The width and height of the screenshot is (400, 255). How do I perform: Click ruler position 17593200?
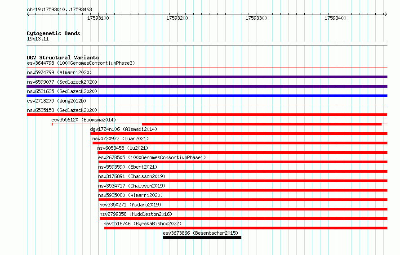point(177,18)
